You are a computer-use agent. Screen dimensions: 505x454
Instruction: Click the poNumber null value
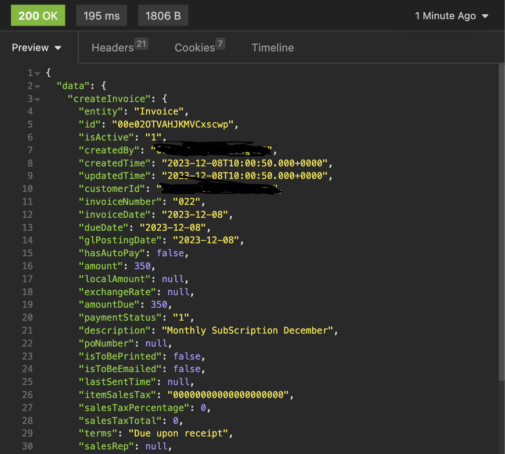pos(156,343)
